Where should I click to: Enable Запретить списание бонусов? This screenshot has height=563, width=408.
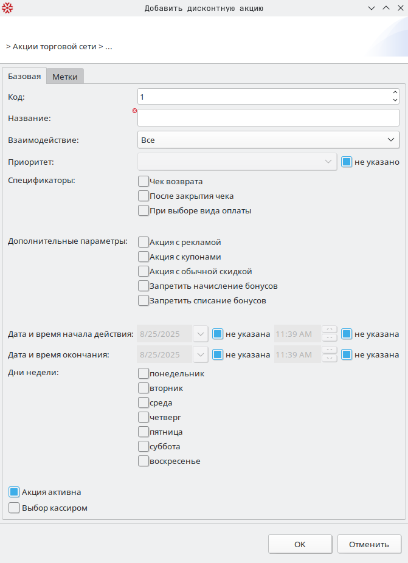(143, 300)
